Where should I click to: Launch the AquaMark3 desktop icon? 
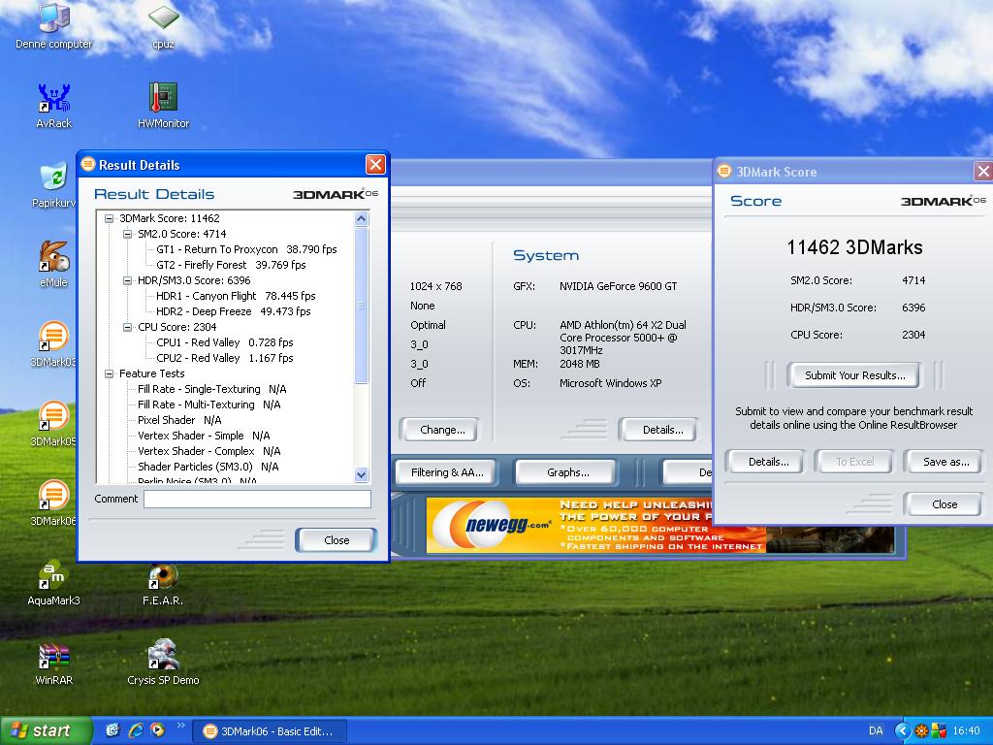(x=54, y=583)
